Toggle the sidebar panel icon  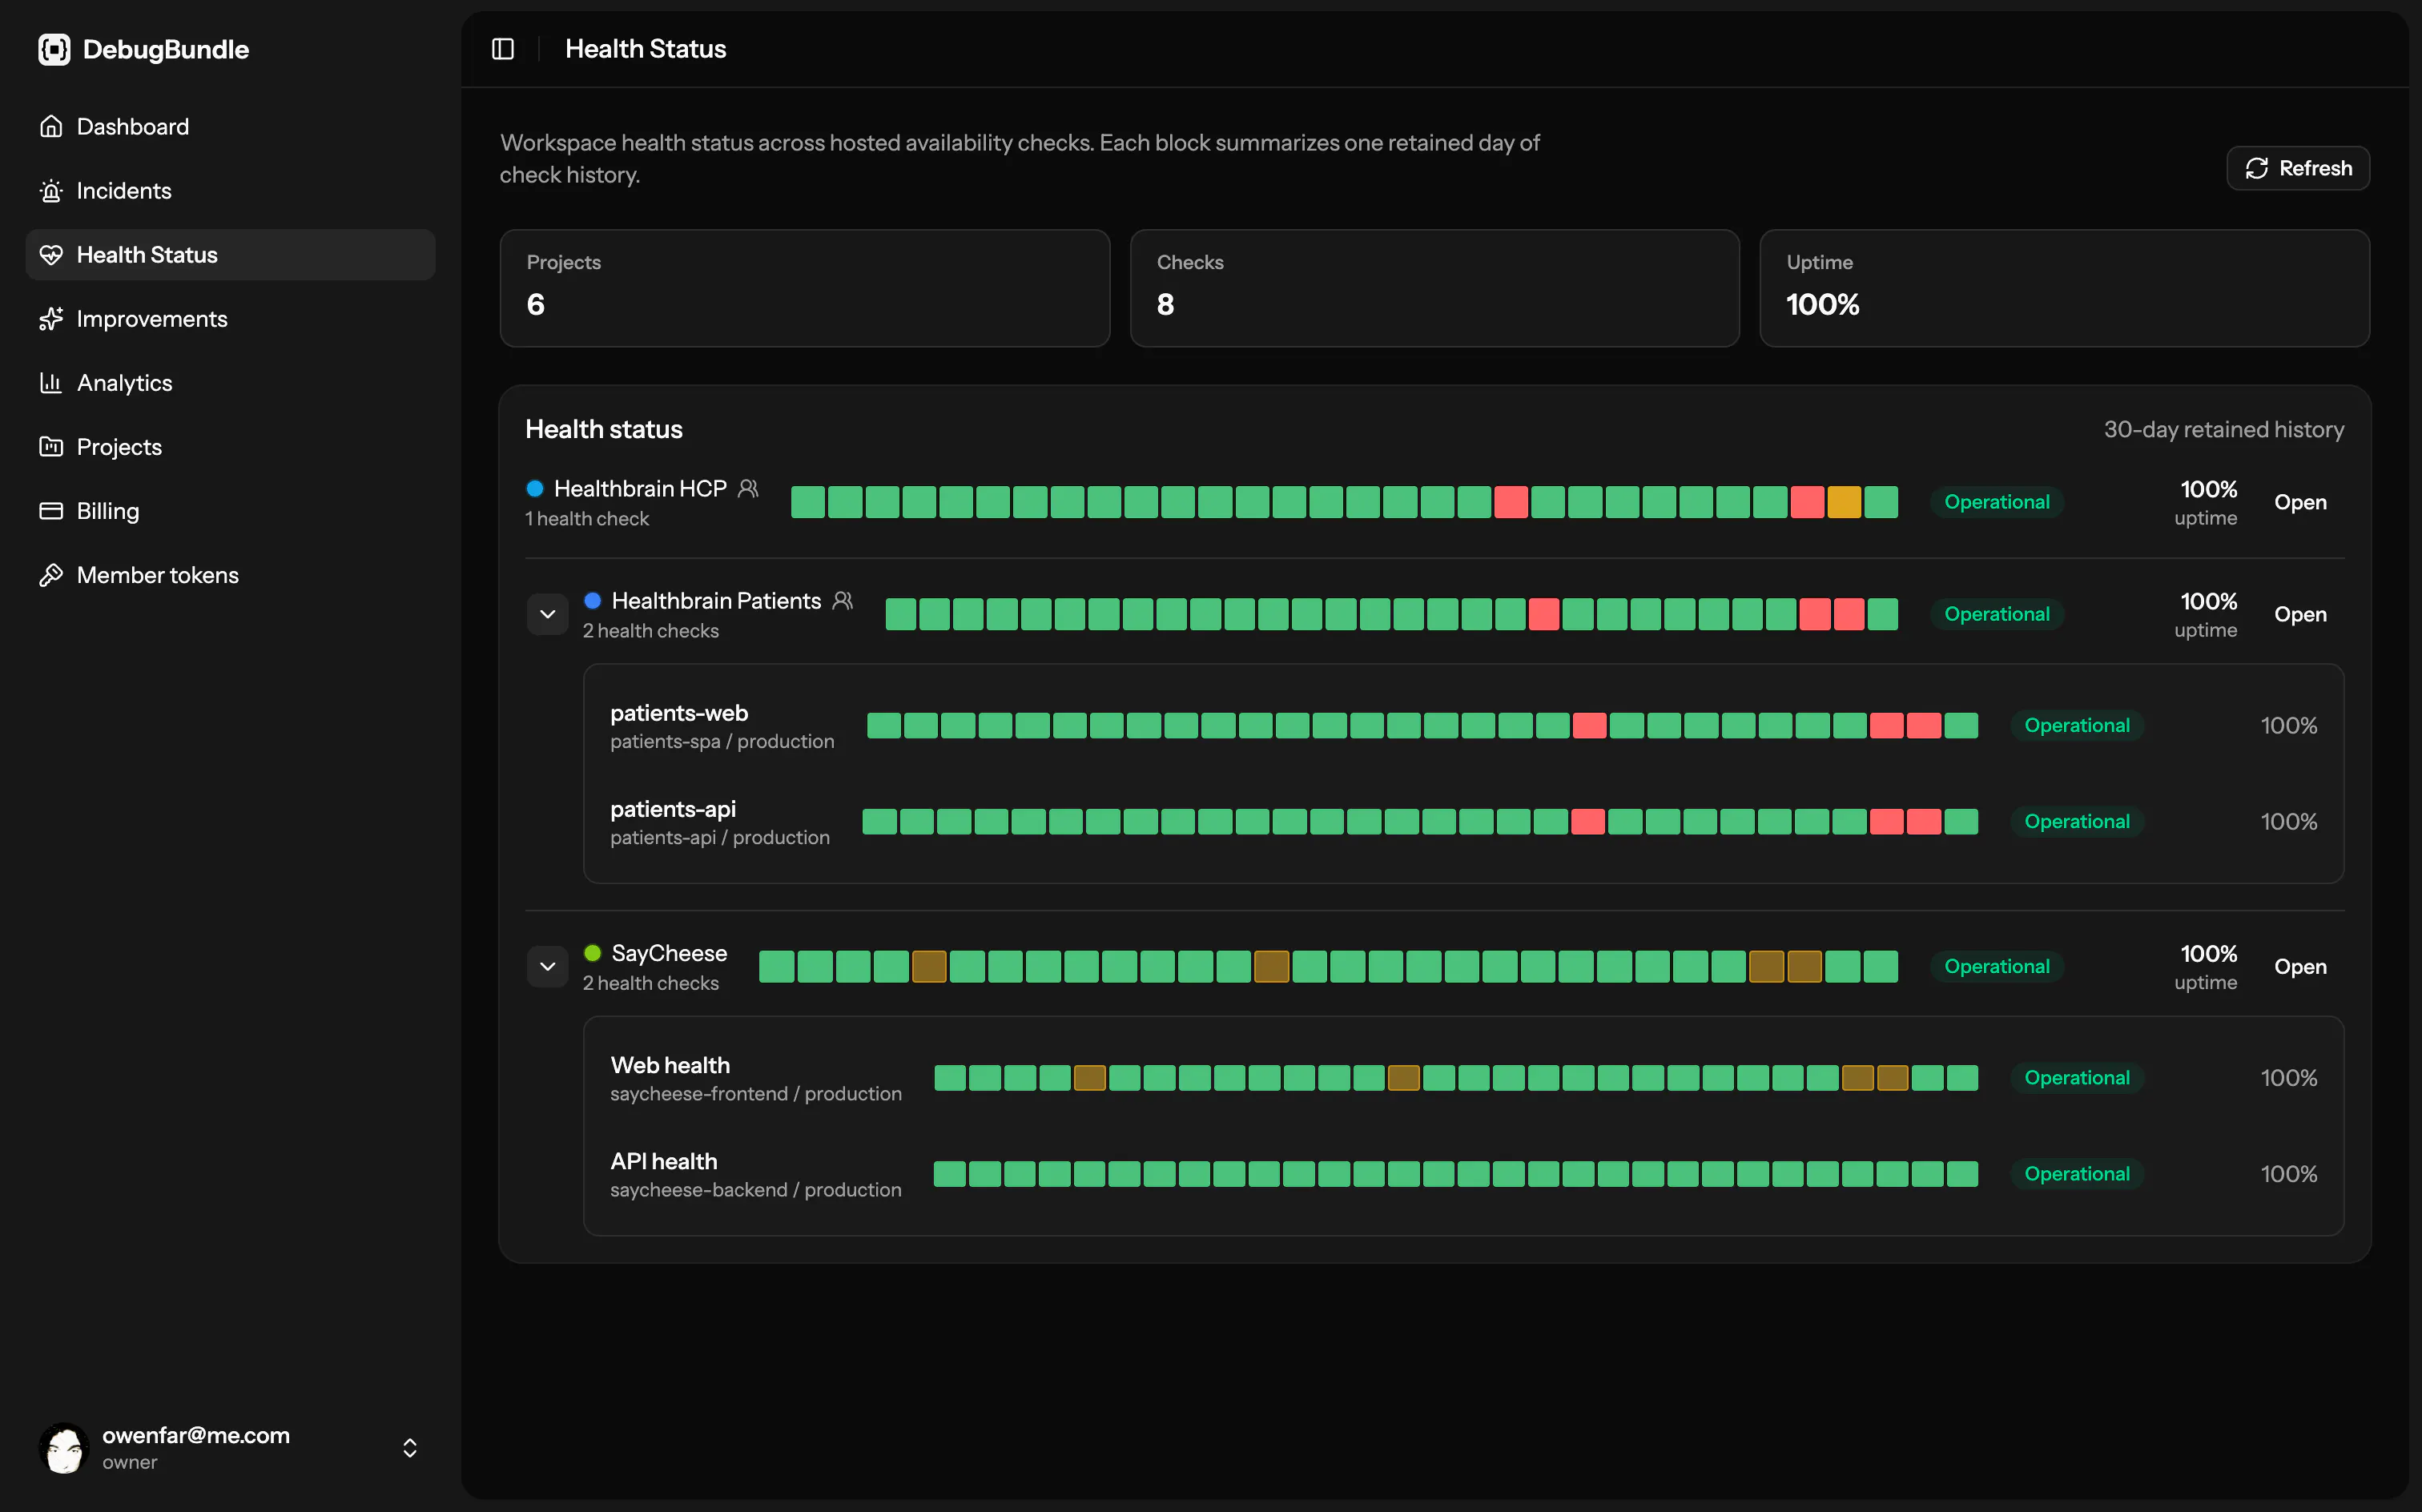(503, 49)
